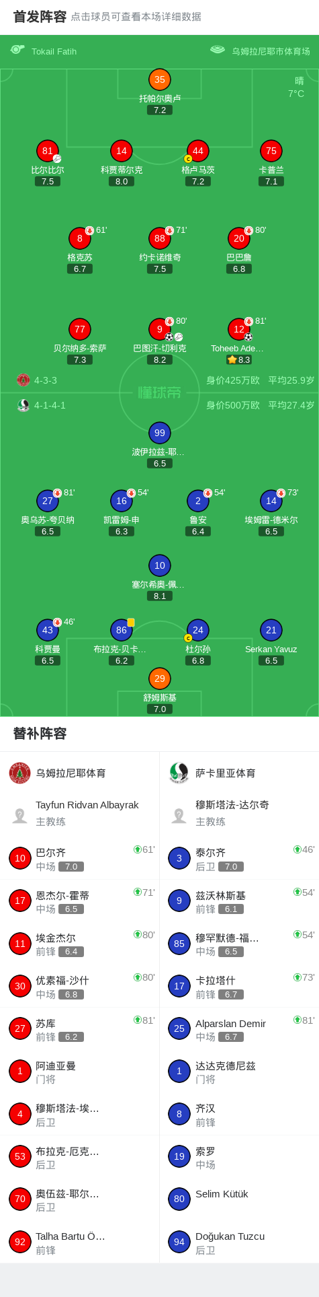319x1297 pixels.
Task: View yellow-carded player 86 布拉克-贝卡
Action: (x=122, y=631)
